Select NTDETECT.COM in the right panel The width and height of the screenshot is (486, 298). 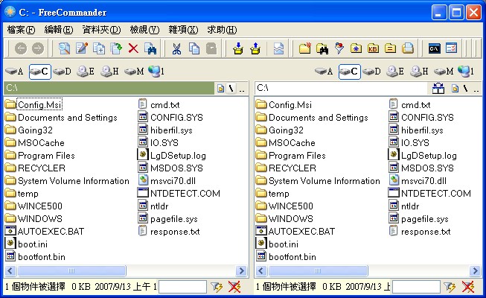click(429, 194)
